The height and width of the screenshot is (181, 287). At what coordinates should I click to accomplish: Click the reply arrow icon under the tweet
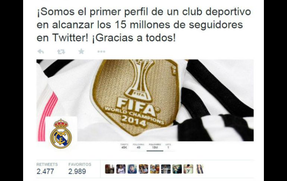click(x=41, y=52)
